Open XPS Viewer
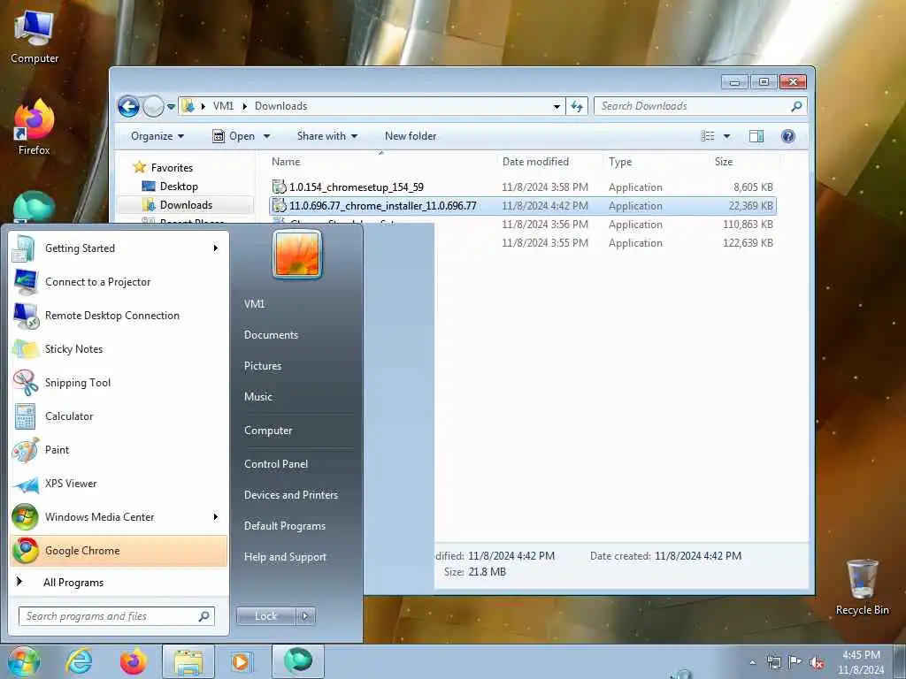Image resolution: width=906 pixels, height=679 pixels. click(x=119, y=484)
